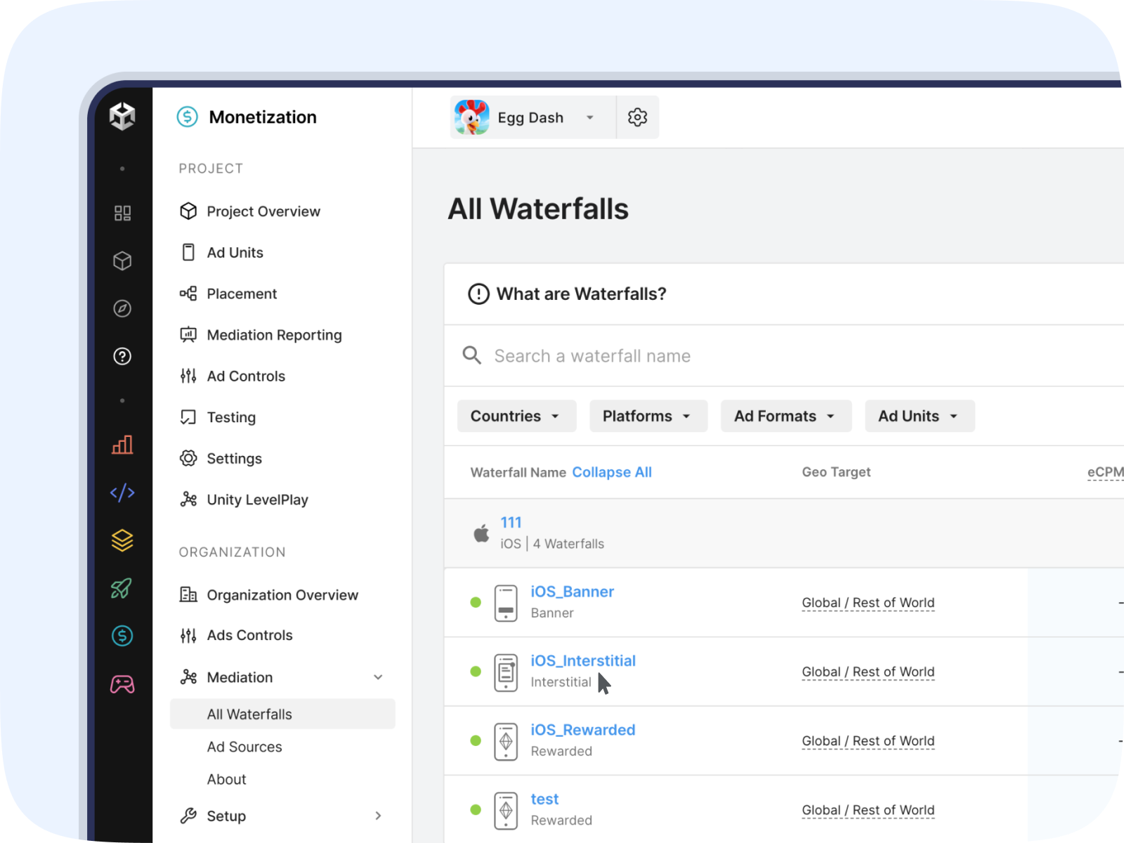The height and width of the screenshot is (843, 1124).
Task: Click Global / Rest of World for iOS_Interstitial
Action: 868,672
